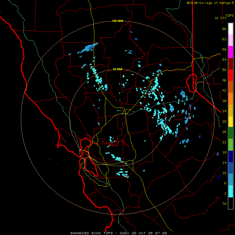Click the ENHANCED ECHO TOPS product title
Image resolution: width=235 pixels, height=235 pixels.
pyautogui.click(x=92, y=233)
